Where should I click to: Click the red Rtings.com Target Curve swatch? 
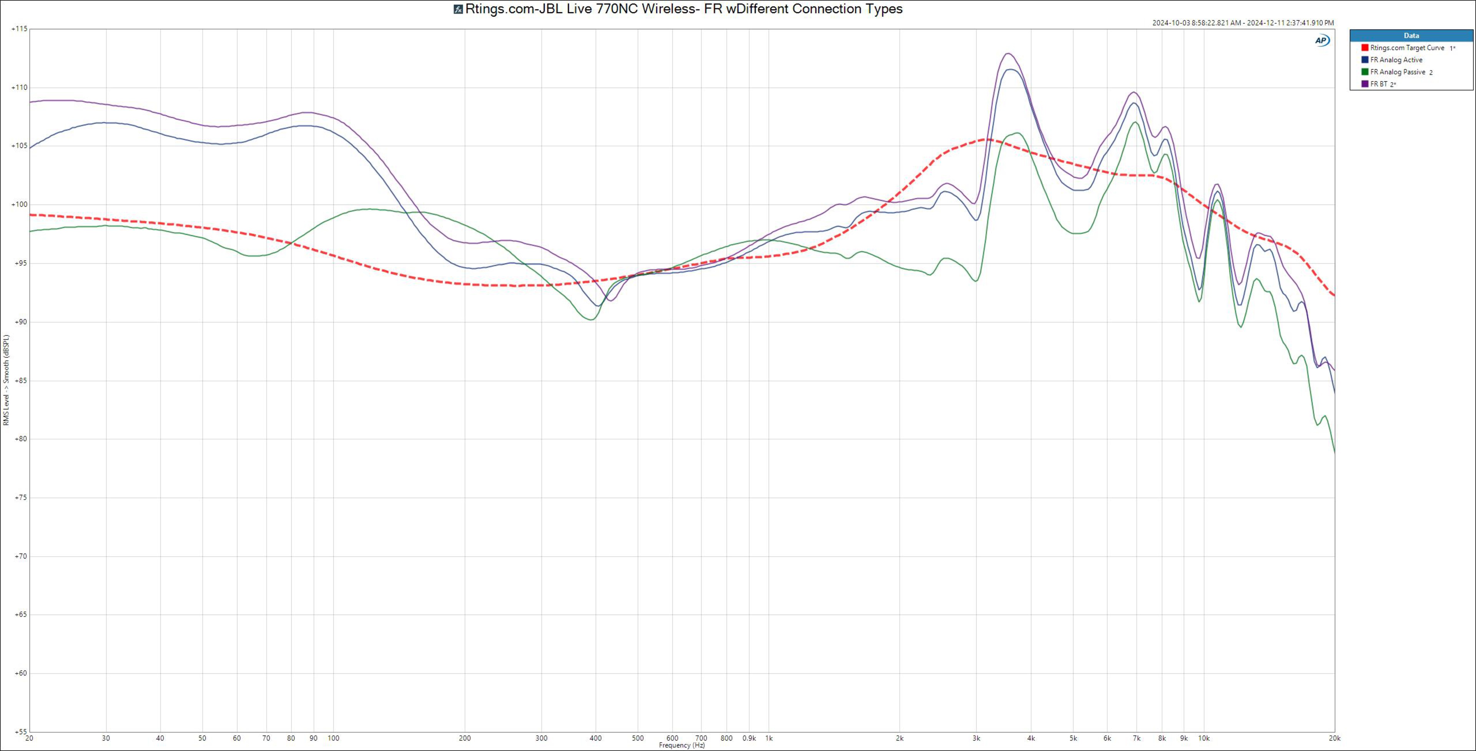[1365, 48]
